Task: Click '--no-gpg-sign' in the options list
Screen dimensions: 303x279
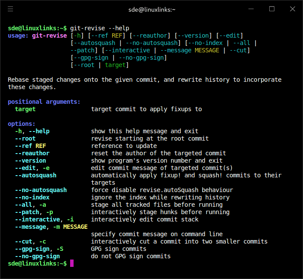Action: coord(38,257)
